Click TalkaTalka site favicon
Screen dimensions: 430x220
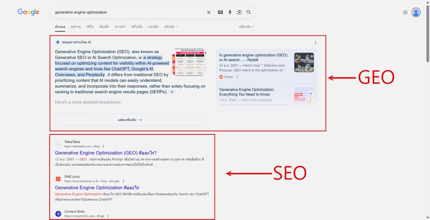click(58, 144)
